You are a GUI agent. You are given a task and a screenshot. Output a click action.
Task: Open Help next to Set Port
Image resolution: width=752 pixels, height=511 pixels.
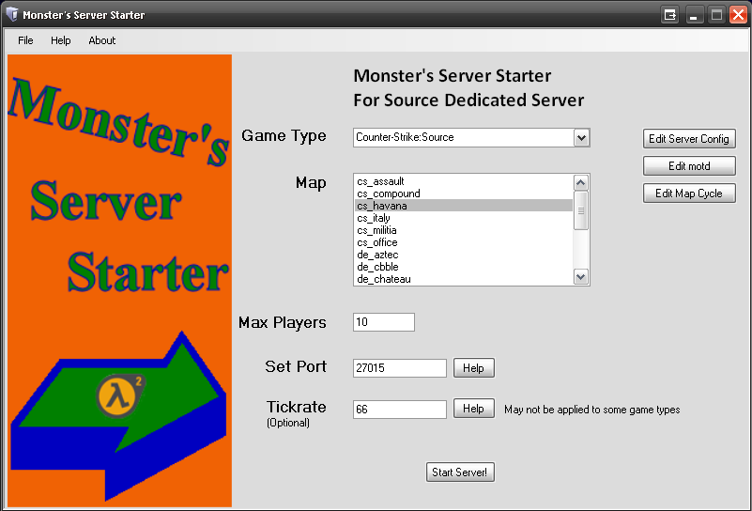(x=473, y=368)
